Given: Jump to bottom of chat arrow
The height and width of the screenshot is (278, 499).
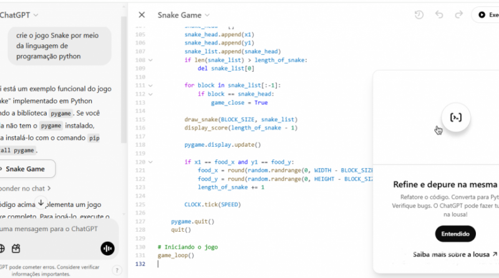Looking at the screenshot, I should click(41, 203).
